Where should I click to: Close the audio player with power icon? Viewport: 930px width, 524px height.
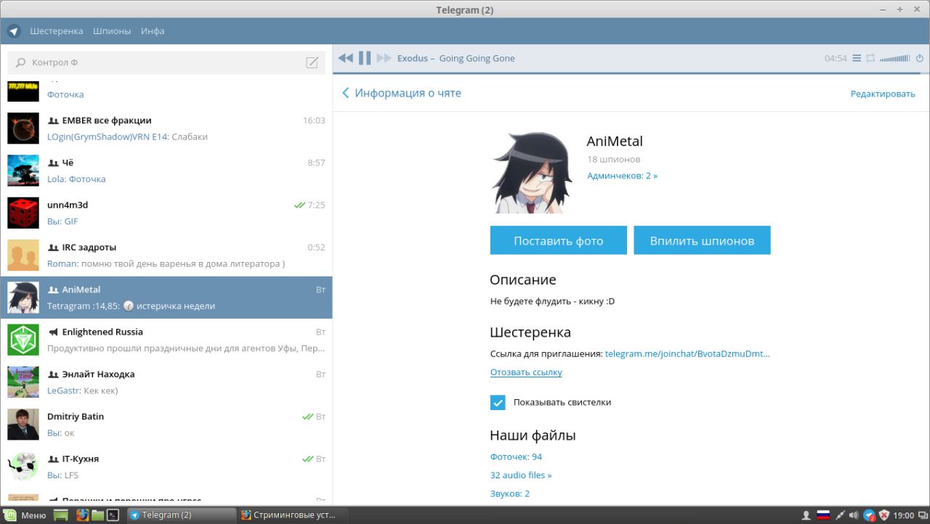pos(919,58)
